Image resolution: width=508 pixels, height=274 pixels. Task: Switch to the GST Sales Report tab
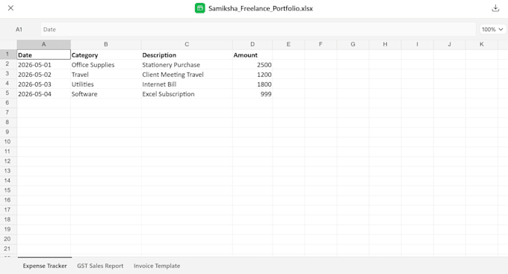point(100,266)
